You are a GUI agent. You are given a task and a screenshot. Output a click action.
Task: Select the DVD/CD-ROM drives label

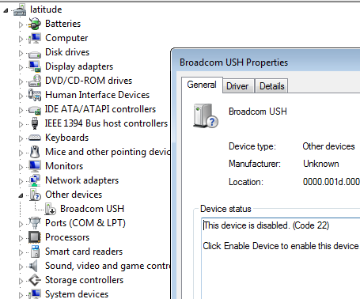pyautogui.click(x=89, y=81)
